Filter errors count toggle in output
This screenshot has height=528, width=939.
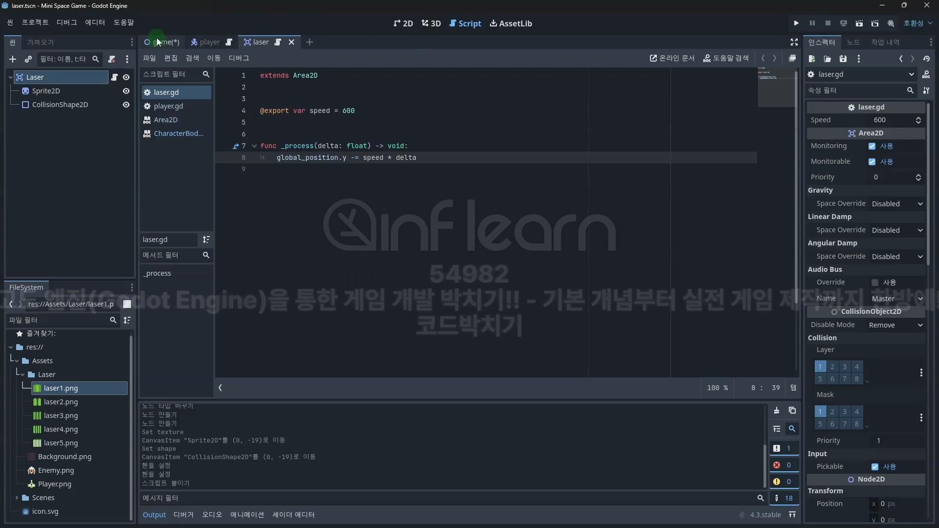coord(784,465)
